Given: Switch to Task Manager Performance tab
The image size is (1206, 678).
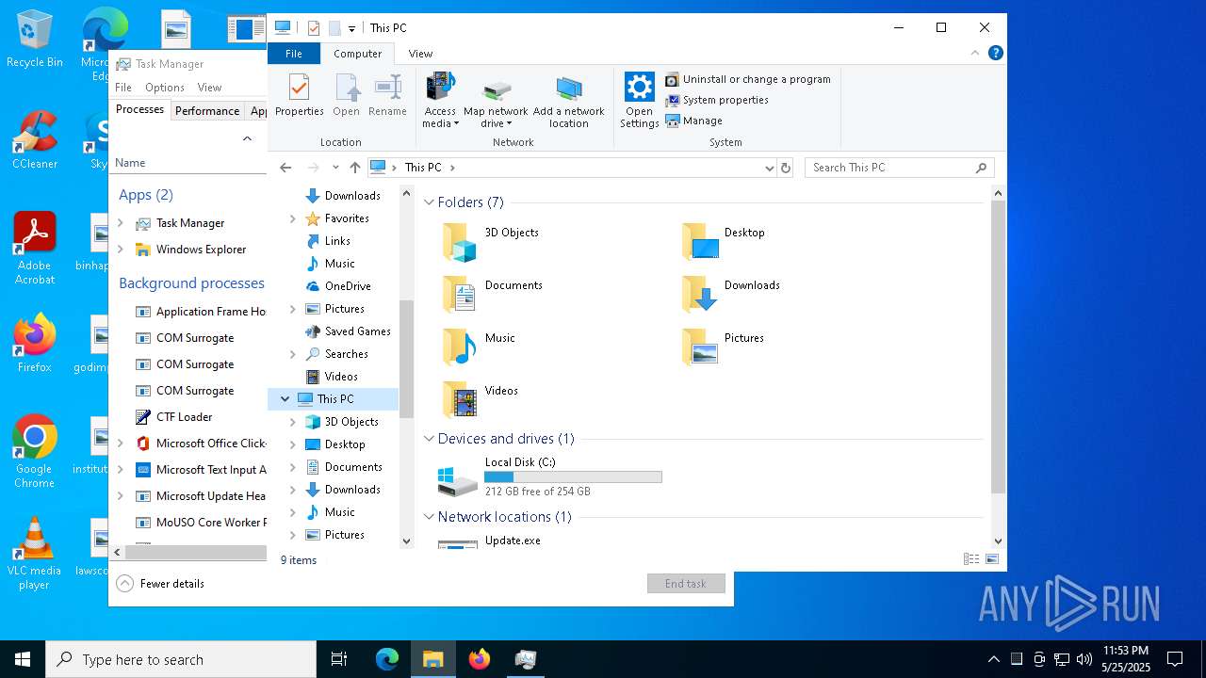Looking at the screenshot, I should pos(207,110).
